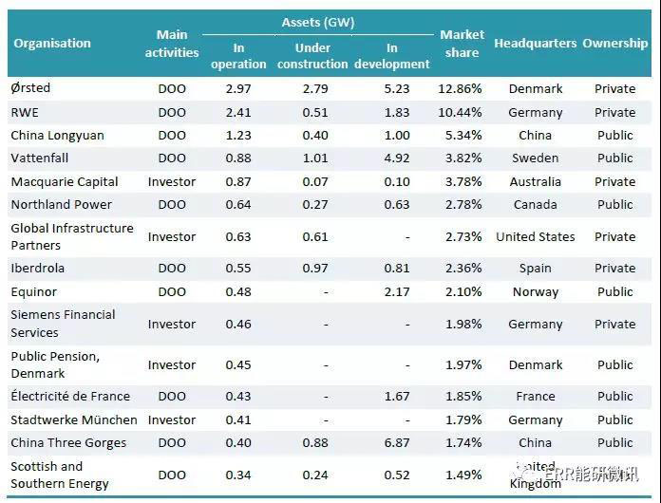Select the Main activities column header
Viewport: 661px width, 503px height.
point(172,44)
